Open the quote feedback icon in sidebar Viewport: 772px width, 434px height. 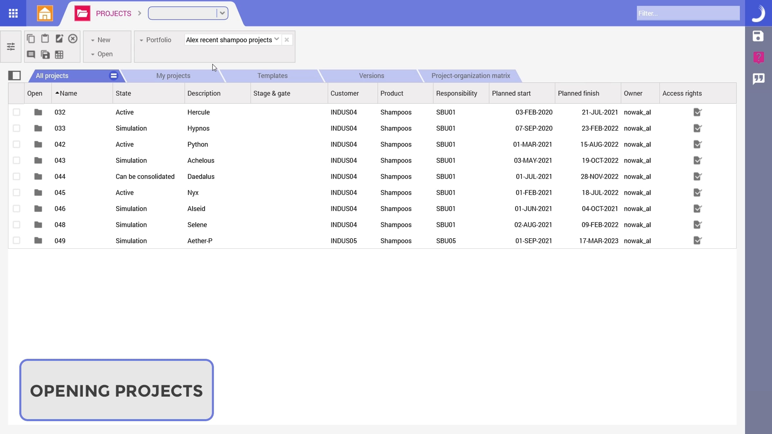click(758, 79)
